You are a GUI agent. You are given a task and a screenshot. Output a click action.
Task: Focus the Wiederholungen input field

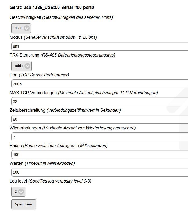coord(100,137)
